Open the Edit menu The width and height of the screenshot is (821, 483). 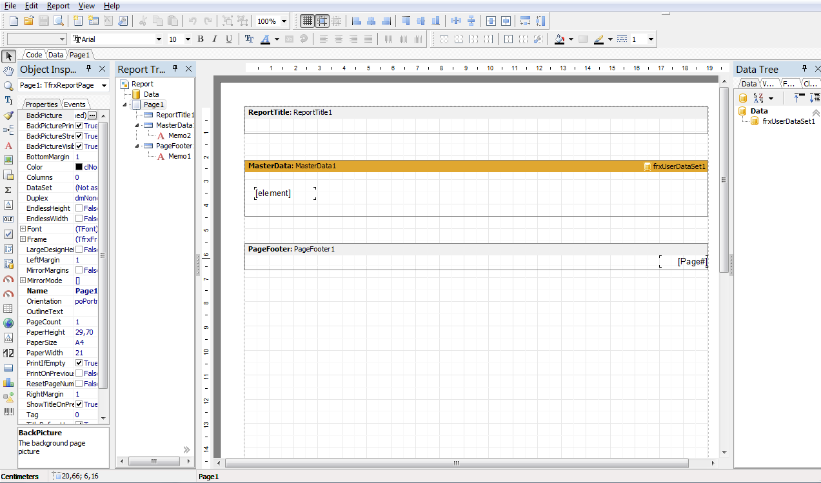32,6
